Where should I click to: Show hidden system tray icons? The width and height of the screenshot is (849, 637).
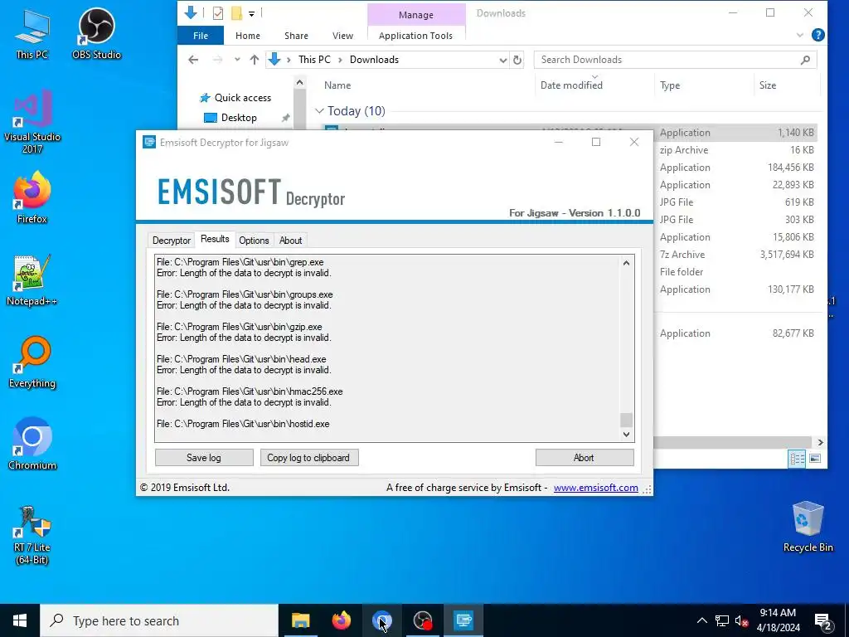(701, 620)
